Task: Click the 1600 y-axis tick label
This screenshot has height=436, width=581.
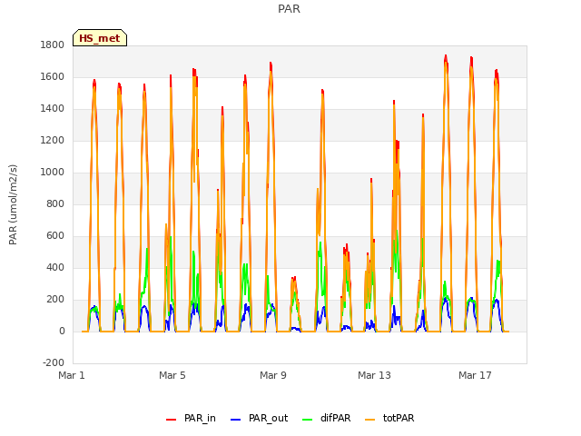Action: (x=53, y=76)
